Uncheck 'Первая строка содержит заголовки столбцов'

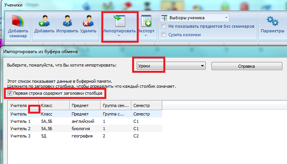pos(10,93)
